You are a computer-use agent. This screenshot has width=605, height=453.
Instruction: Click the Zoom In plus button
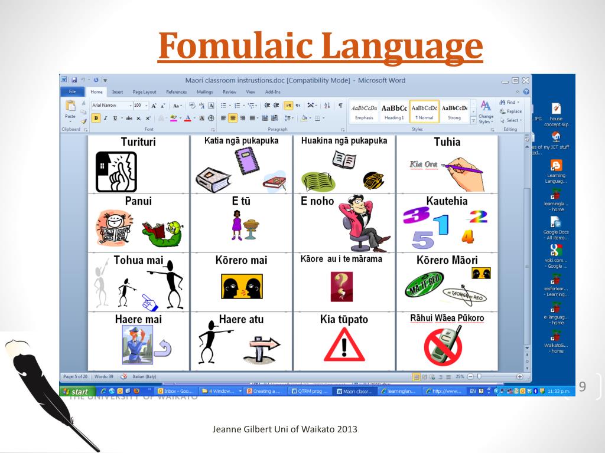[x=519, y=377]
